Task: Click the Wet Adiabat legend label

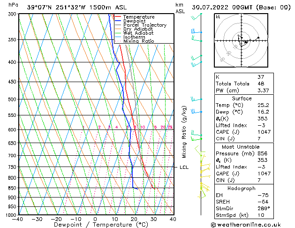Action: [x=138, y=33]
